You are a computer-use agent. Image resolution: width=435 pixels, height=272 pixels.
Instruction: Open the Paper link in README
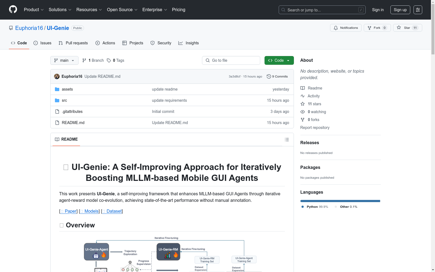click(x=69, y=211)
